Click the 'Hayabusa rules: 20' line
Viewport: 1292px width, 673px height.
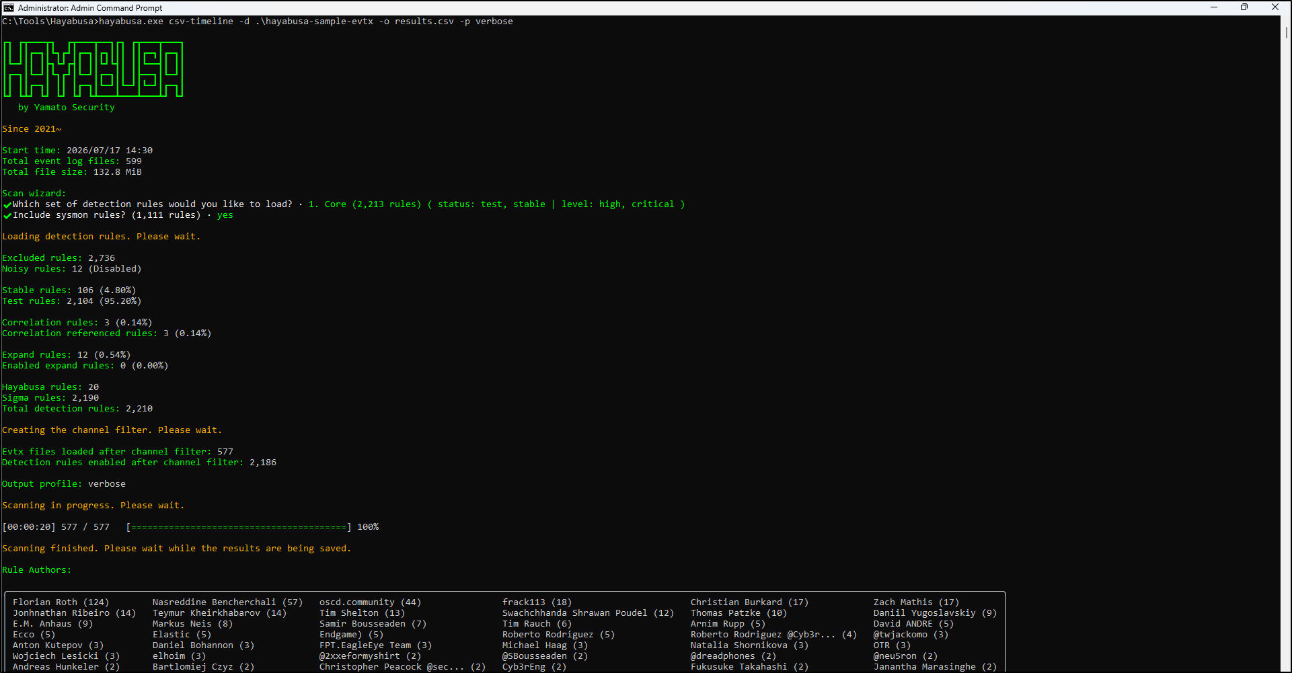[50, 387]
